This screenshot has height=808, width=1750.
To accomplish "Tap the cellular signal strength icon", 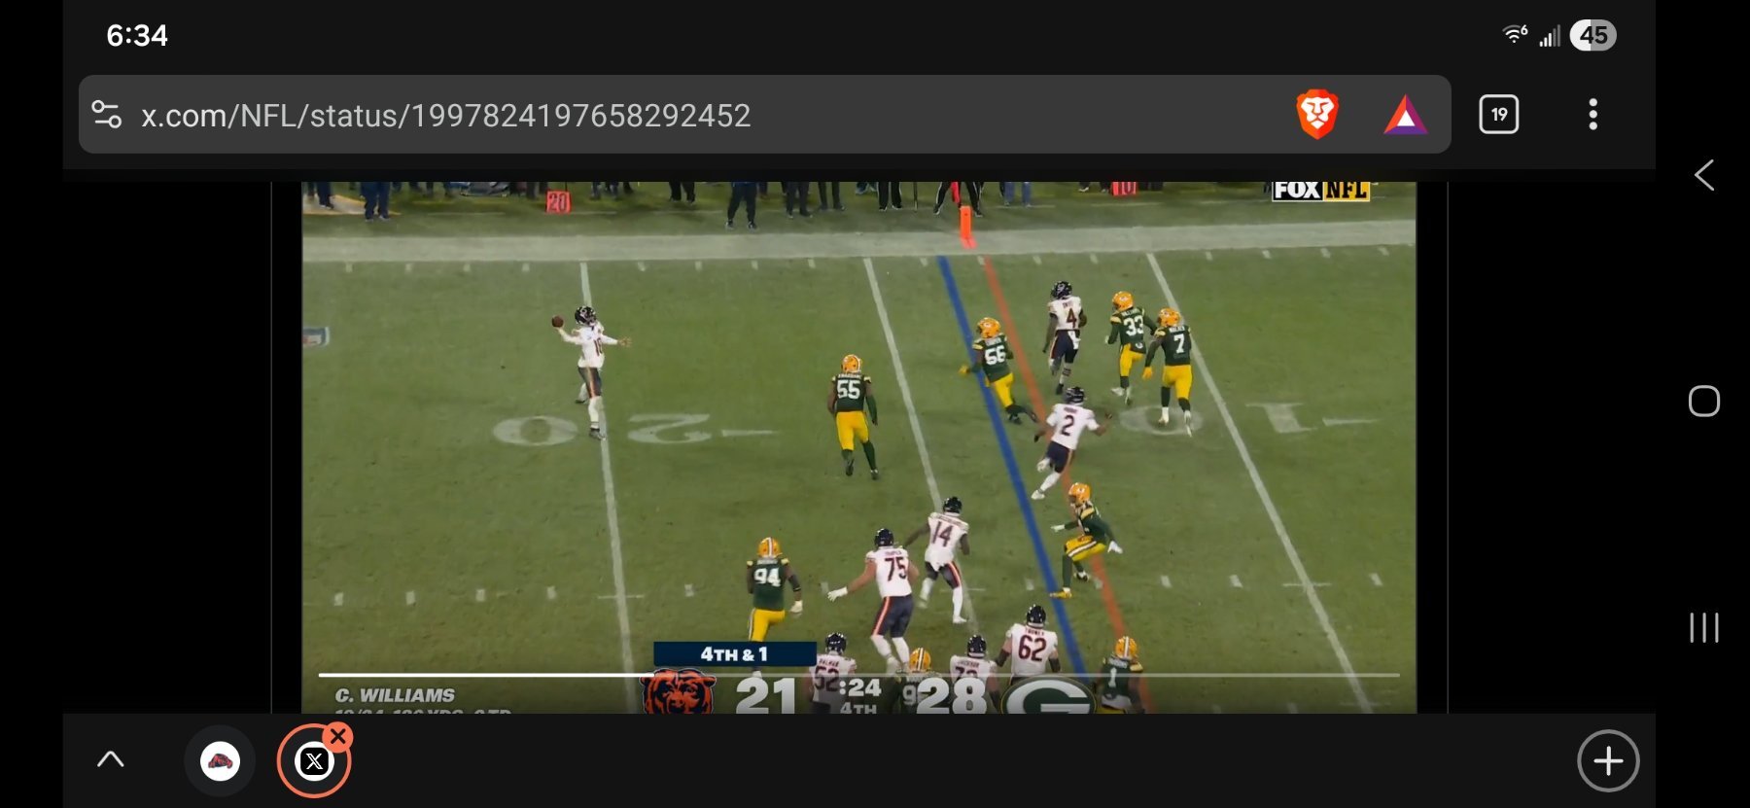I will 1550,37.
